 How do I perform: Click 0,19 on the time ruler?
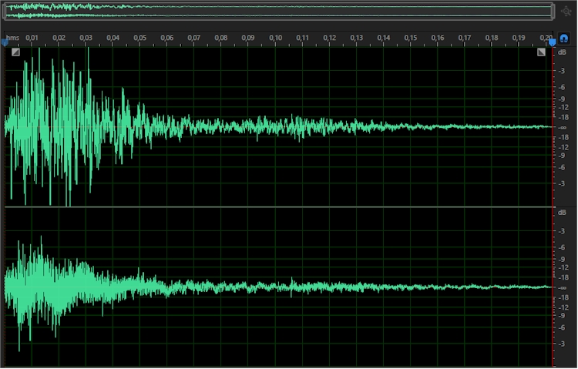(519, 38)
